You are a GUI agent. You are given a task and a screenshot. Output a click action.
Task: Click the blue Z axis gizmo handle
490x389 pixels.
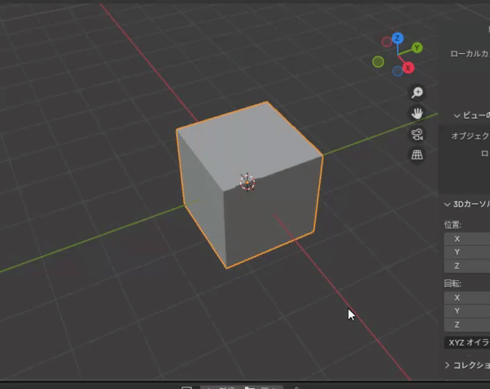tap(397, 38)
